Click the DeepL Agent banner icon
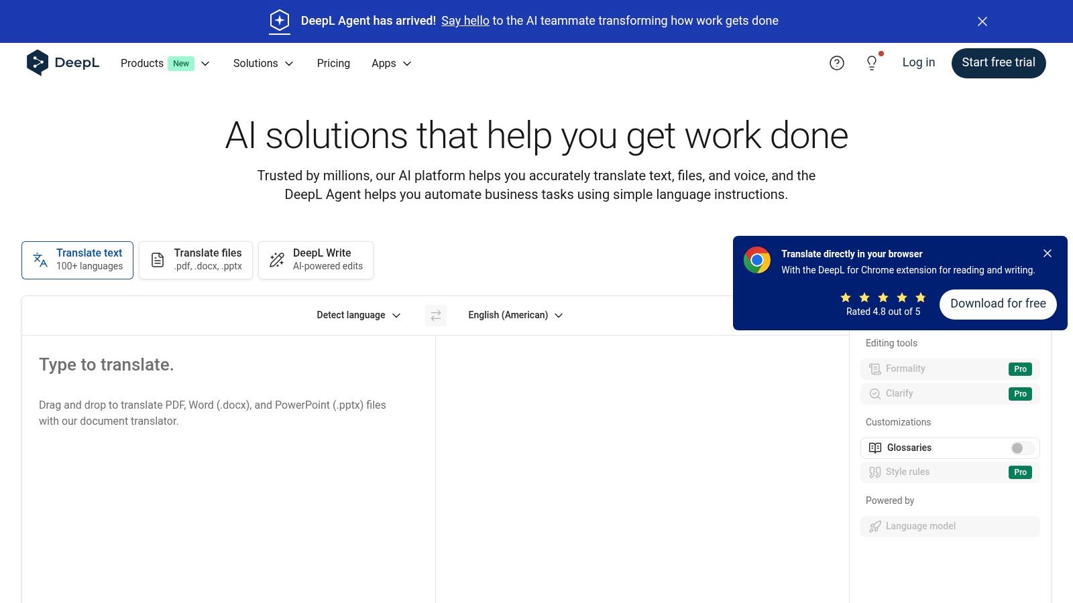The image size is (1073, 603). tap(280, 21)
